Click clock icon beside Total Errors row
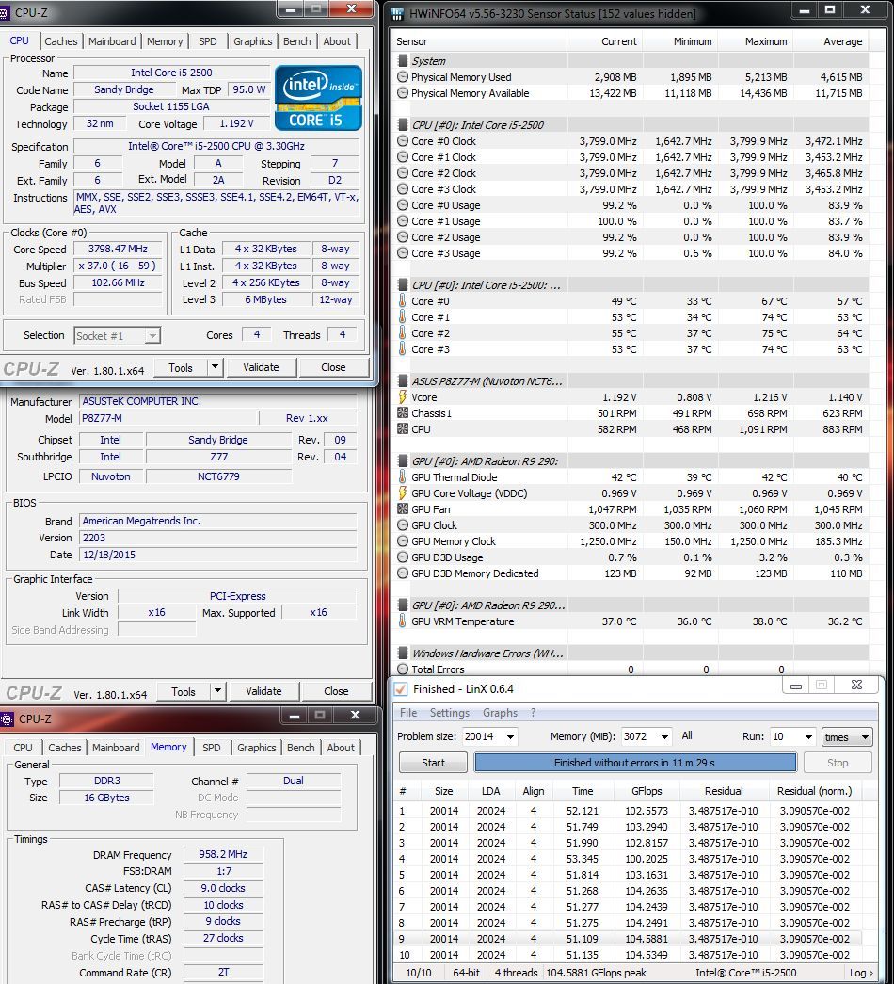 click(x=403, y=669)
